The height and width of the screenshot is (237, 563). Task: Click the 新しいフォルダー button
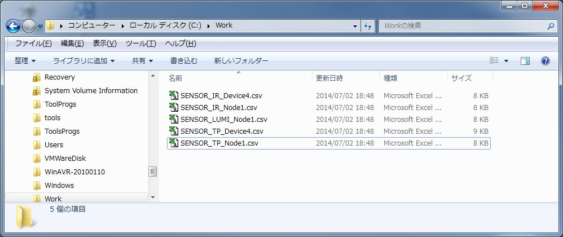[x=241, y=61]
